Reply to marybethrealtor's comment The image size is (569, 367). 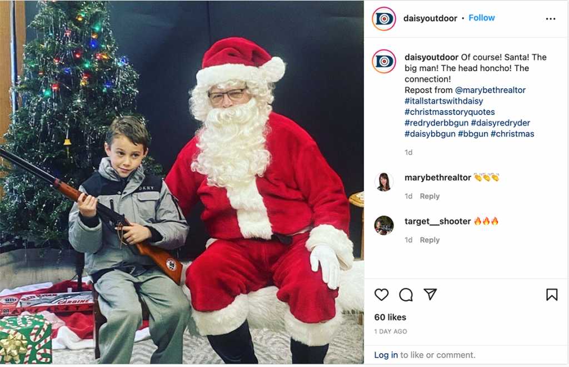pos(430,196)
